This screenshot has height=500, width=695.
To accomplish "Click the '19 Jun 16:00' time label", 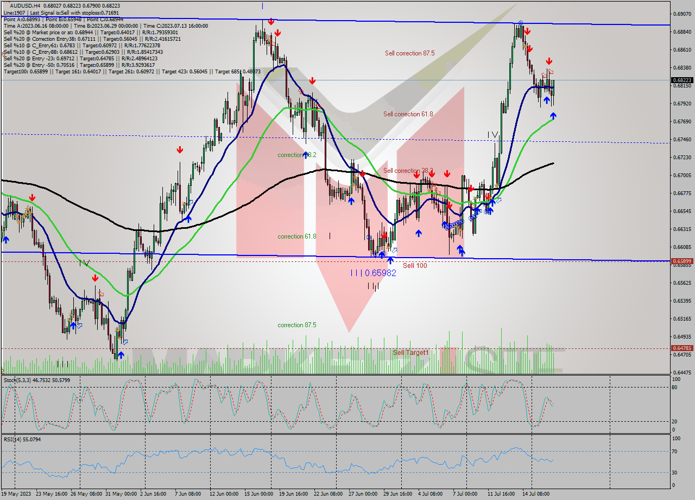I will click(294, 493).
